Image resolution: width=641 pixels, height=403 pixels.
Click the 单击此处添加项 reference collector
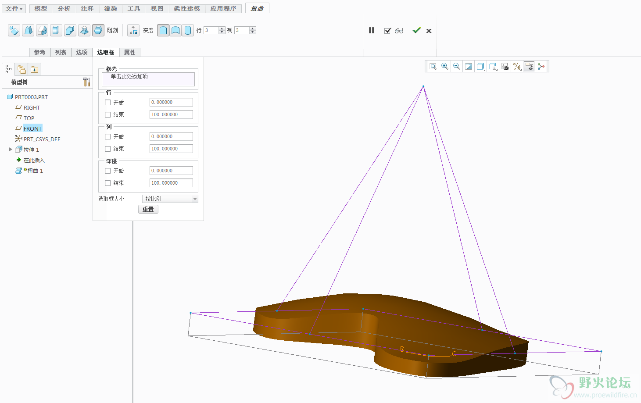pyautogui.click(x=148, y=79)
